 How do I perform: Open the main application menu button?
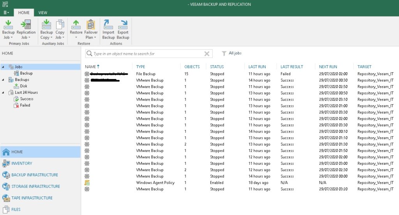click(x=6, y=12)
